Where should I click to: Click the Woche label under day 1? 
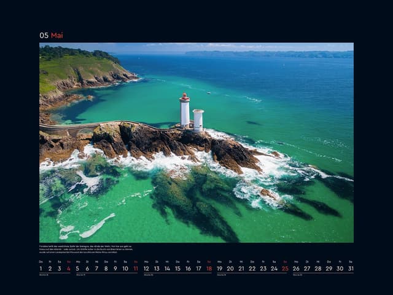[x=44, y=275]
